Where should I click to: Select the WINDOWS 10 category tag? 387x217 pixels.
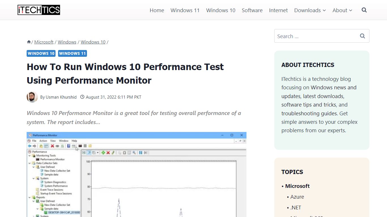coord(41,53)
